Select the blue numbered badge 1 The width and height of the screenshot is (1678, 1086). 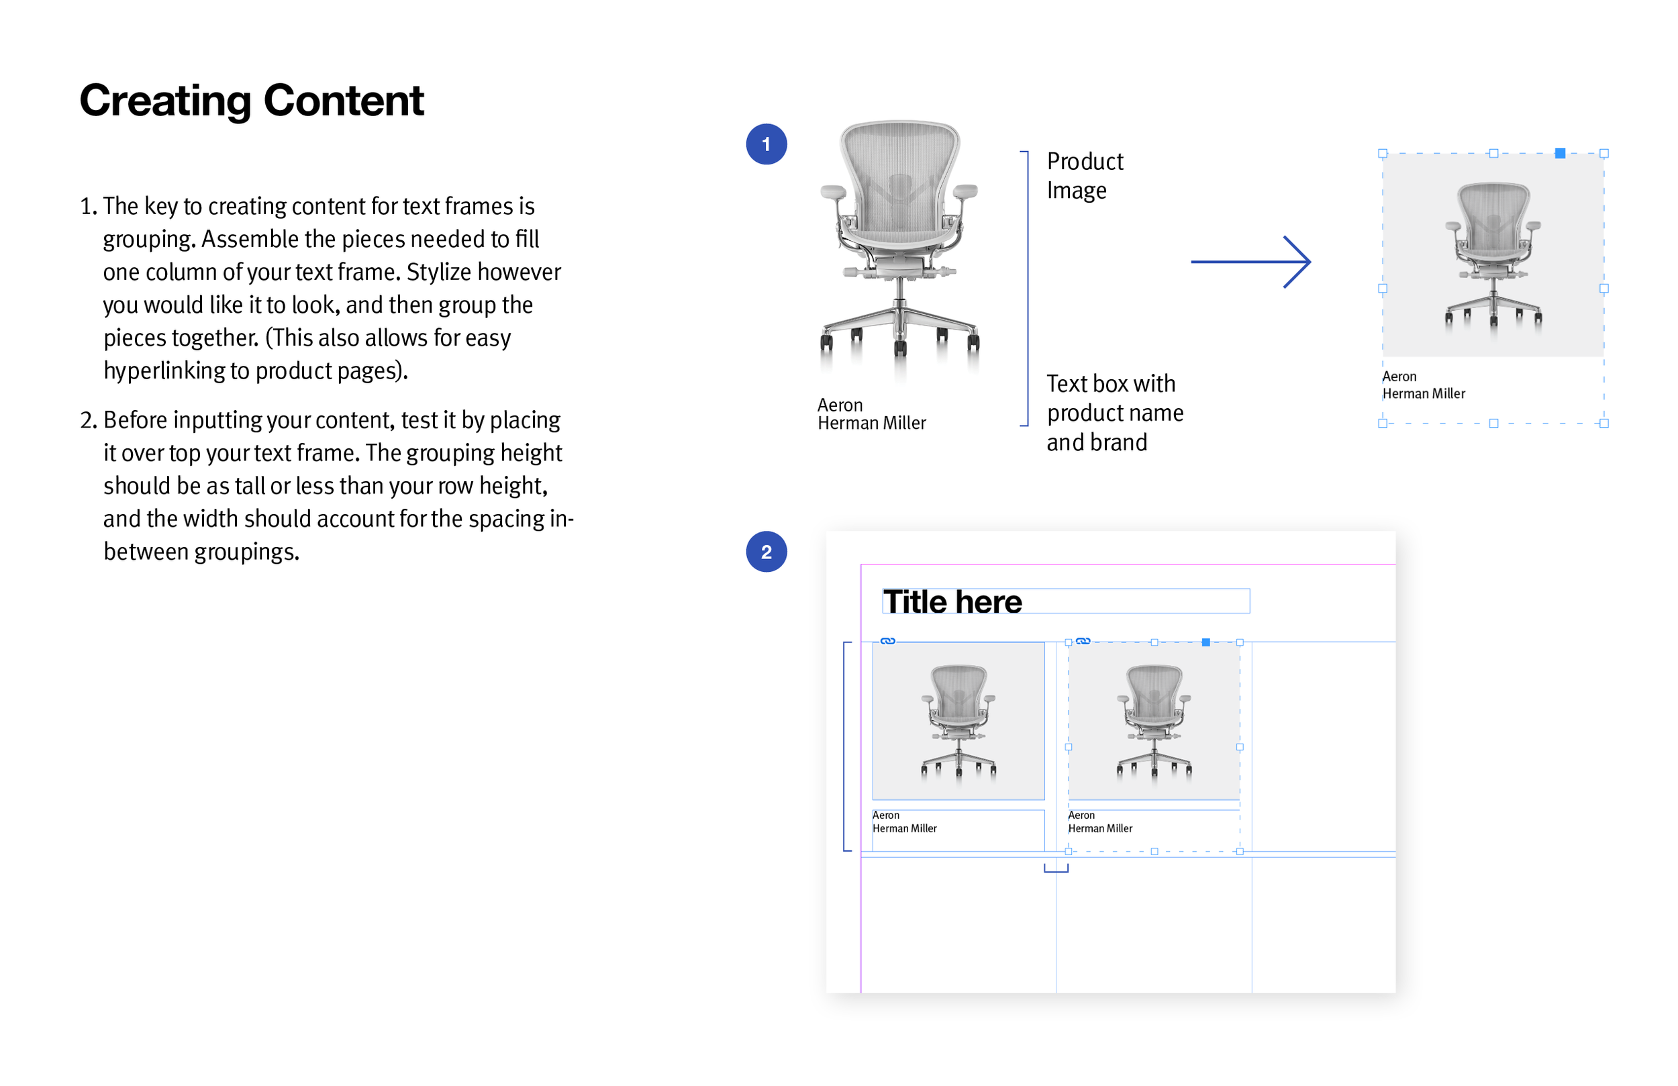point(767,144)
